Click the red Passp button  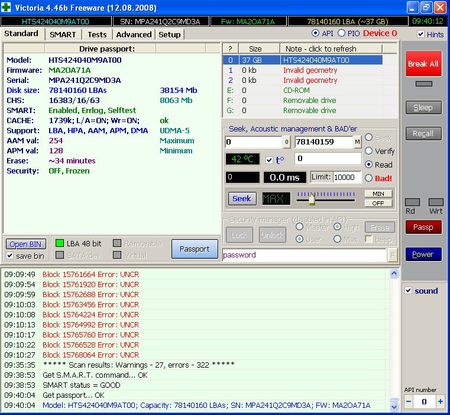[x=423, y=227]
